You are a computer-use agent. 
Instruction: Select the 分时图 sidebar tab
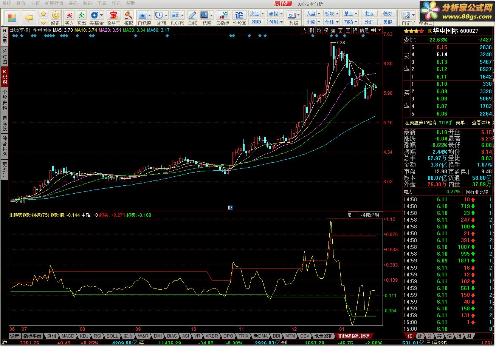tap(5, 56)
